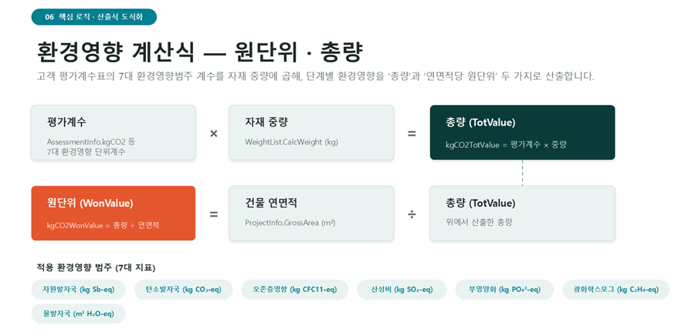Click the '건물 연면적' card title

[271, 204]
